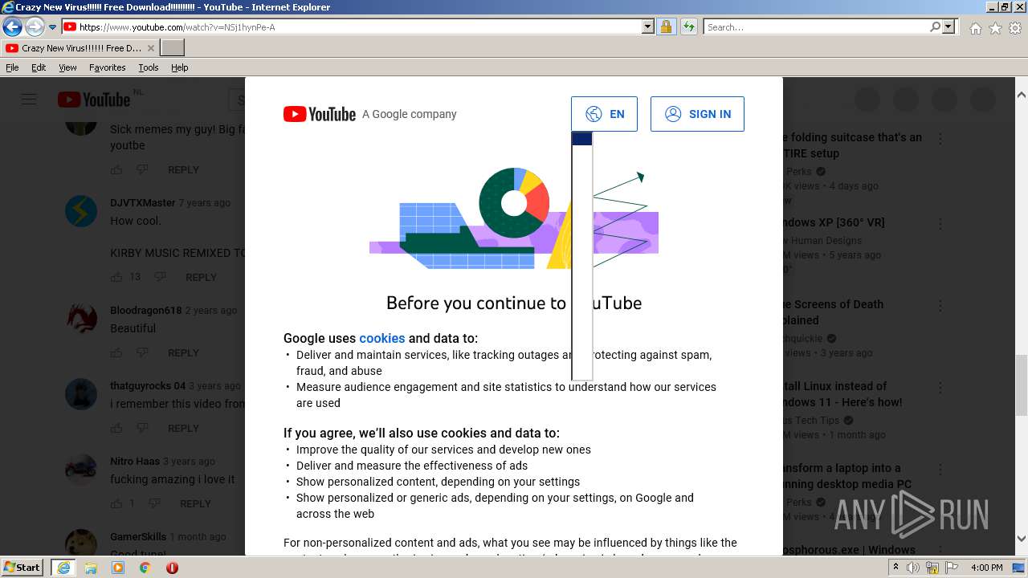1028x578 pixels.
Task: Click the YouTube hamburger guide icon
Action: coord(29,100)
